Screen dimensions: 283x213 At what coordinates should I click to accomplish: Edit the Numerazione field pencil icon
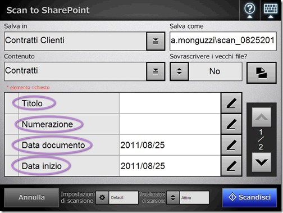click(231, 124)
